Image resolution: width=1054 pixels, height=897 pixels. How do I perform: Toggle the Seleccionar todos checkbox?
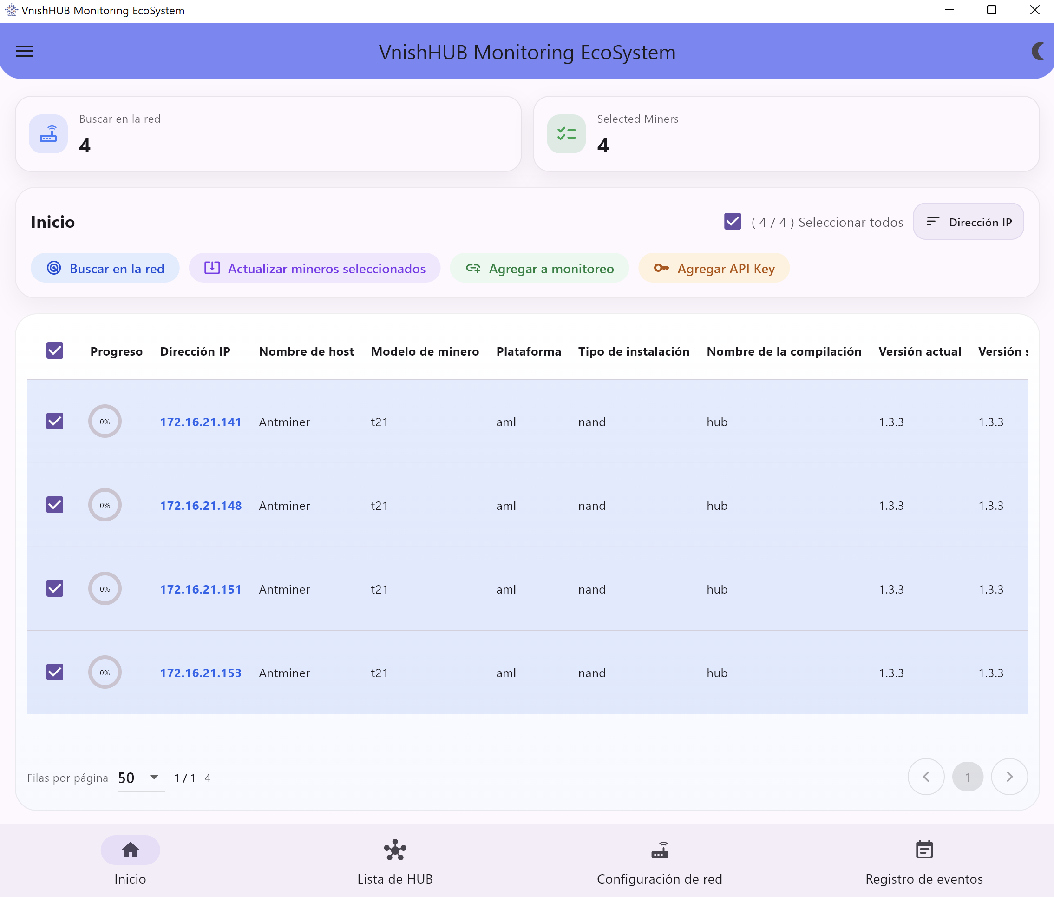coord(732,222)
